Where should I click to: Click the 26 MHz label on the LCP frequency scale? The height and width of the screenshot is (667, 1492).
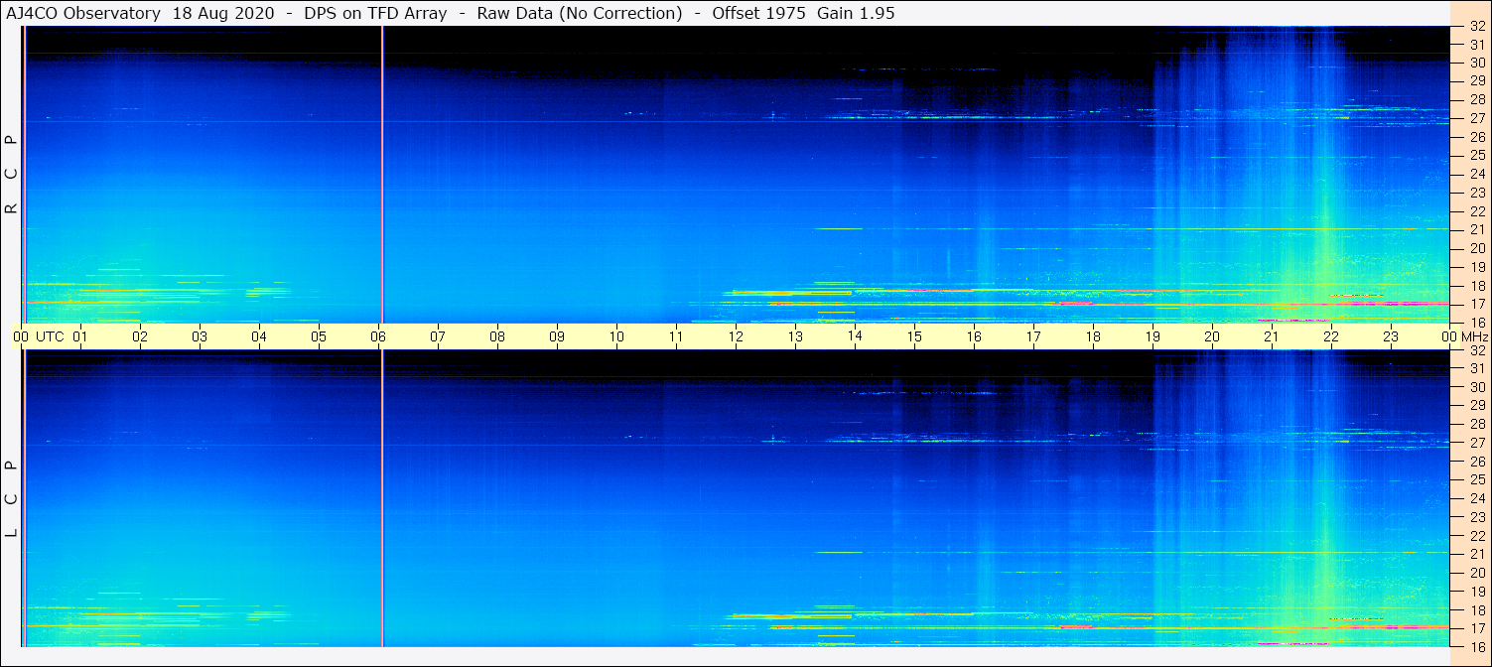[x=1476, y=461]
